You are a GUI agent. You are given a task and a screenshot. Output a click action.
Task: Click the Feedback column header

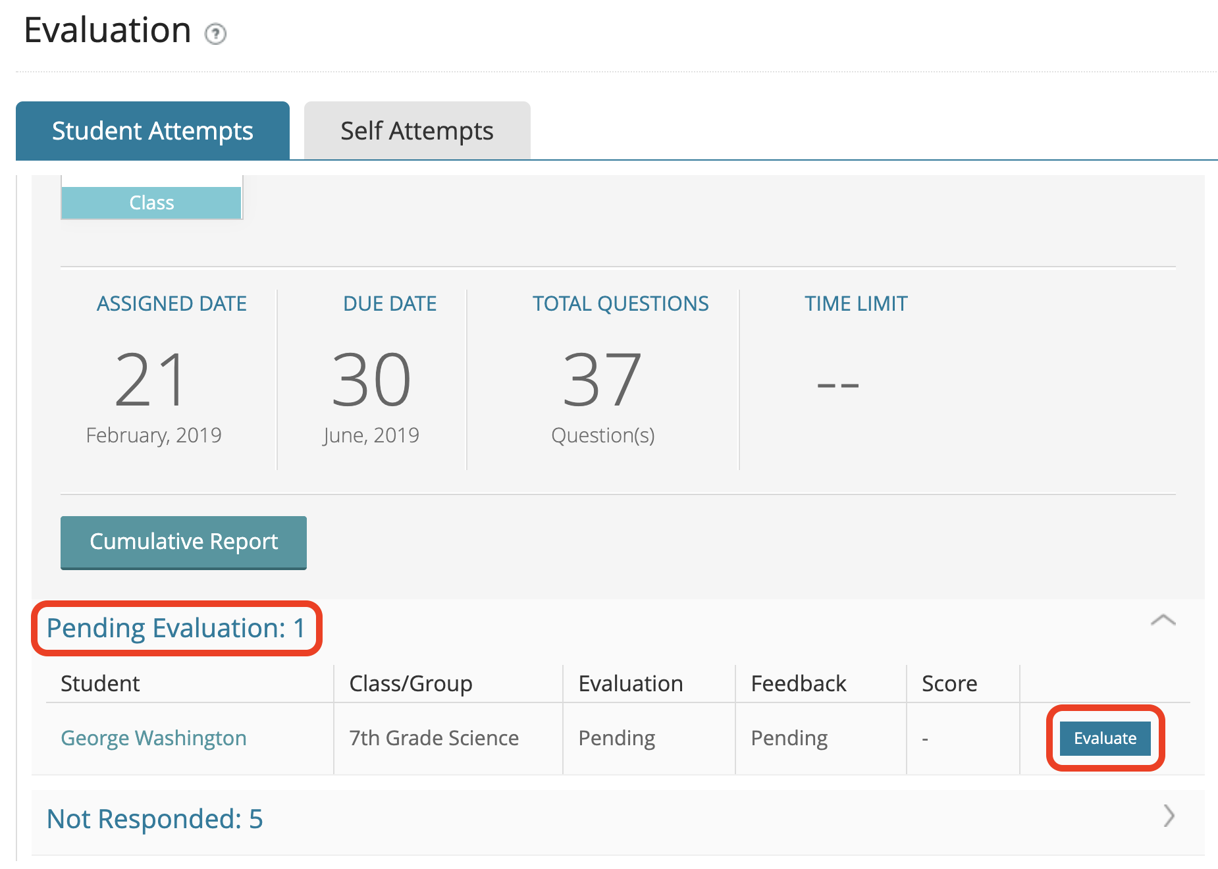tap(798, 683)
